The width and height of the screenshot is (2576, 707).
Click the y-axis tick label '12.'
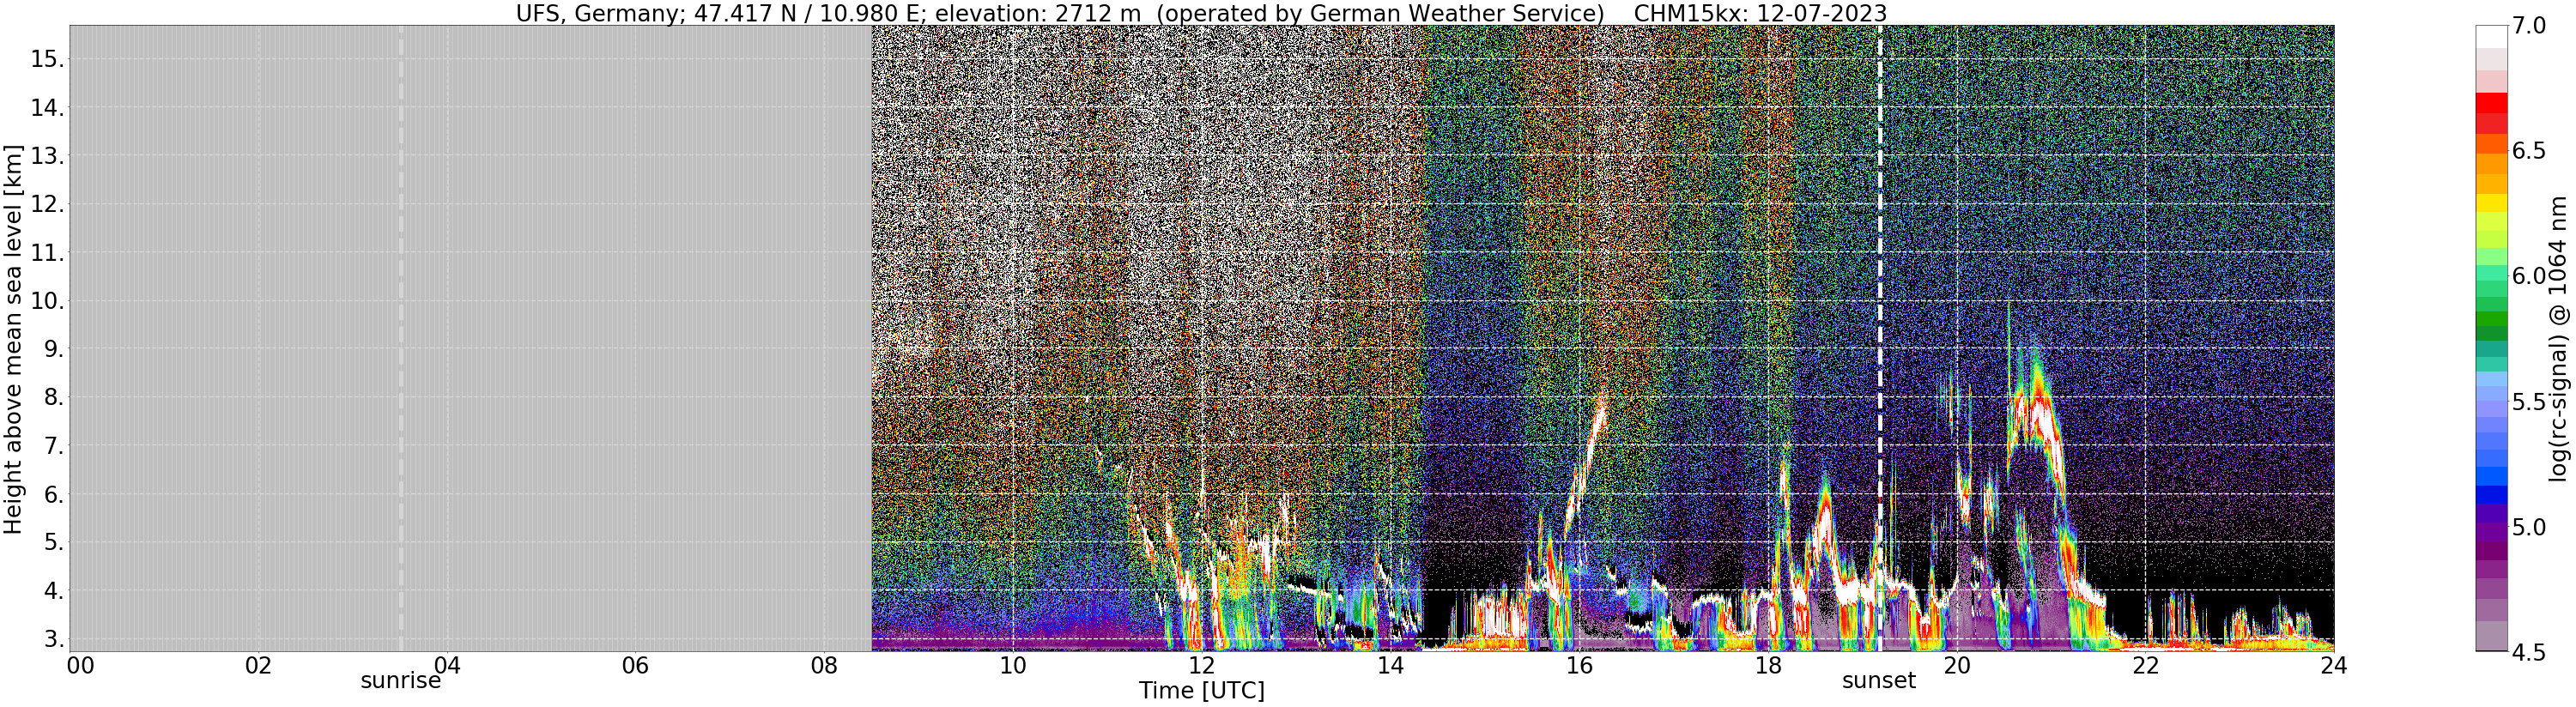coord(47,205)
